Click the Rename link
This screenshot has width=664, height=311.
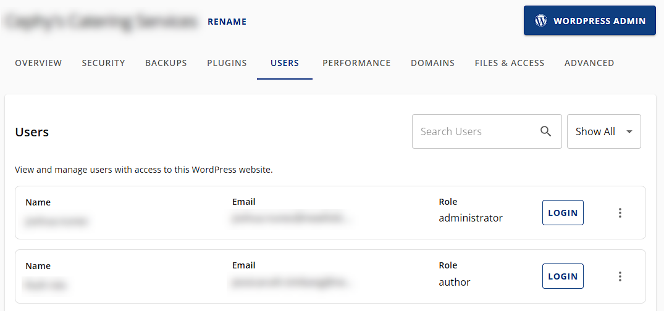click(227, 22)
